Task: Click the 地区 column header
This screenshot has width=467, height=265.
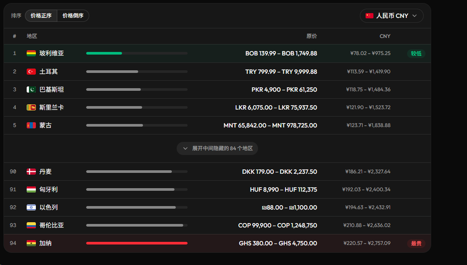Action: click(32, 36)
